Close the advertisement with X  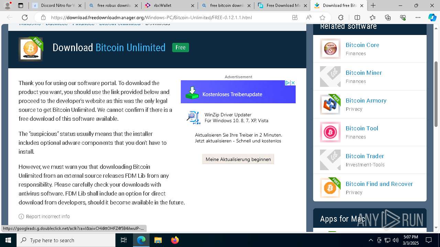(x=293, y=83)
